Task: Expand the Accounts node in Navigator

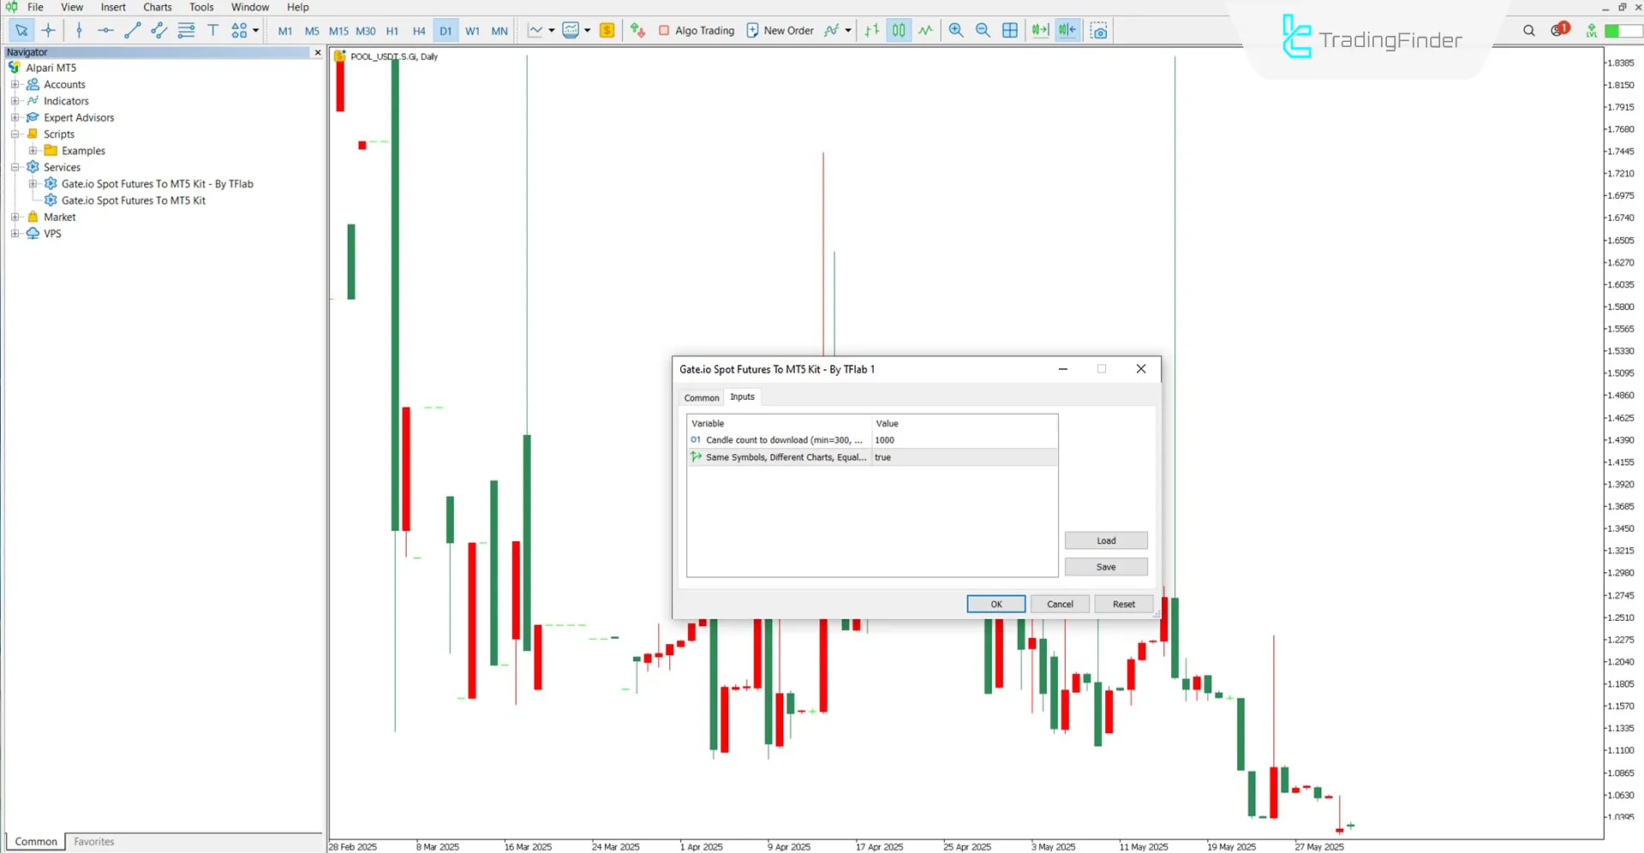Action: coord(14,84)
